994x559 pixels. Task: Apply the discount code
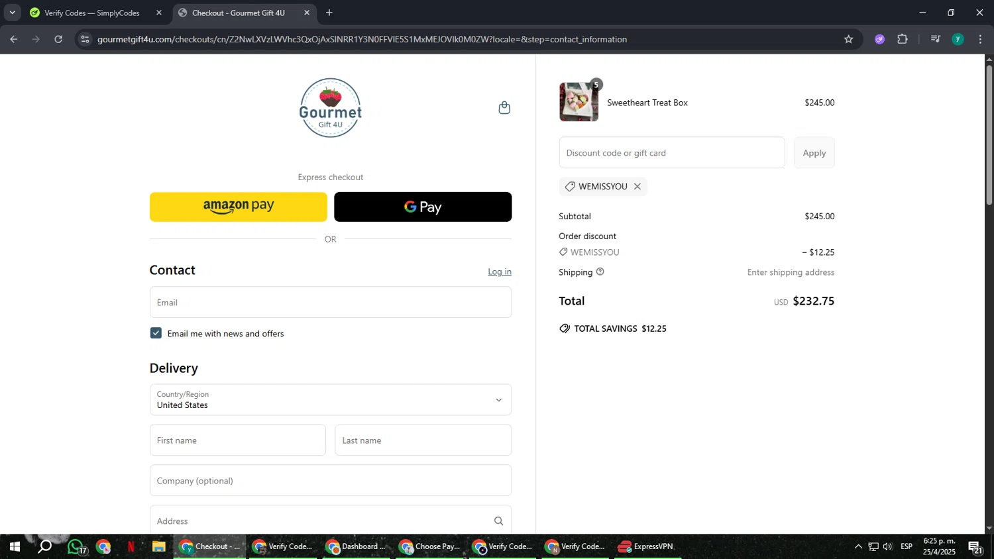pyautogui.click(x=814, y=153)
